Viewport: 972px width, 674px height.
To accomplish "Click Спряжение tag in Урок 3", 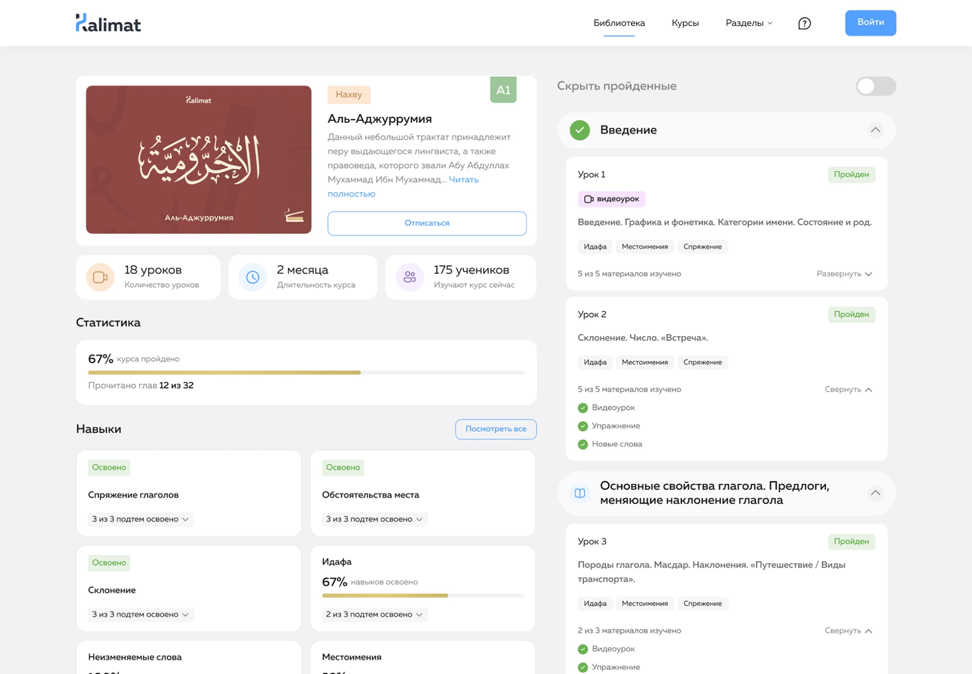I will [x=702, y=603].
